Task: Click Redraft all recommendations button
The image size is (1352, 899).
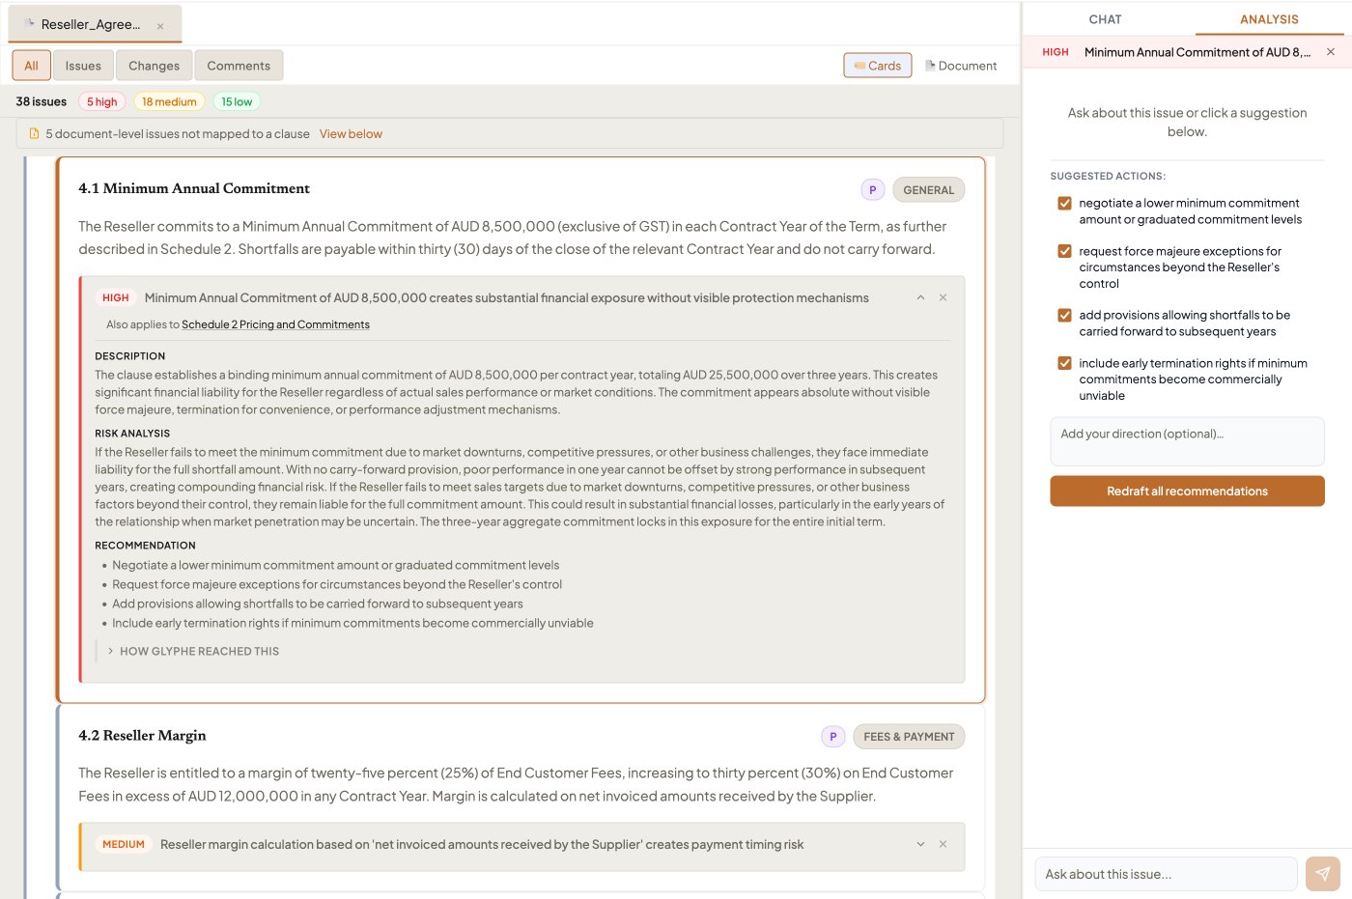Action: point(1187,491)
